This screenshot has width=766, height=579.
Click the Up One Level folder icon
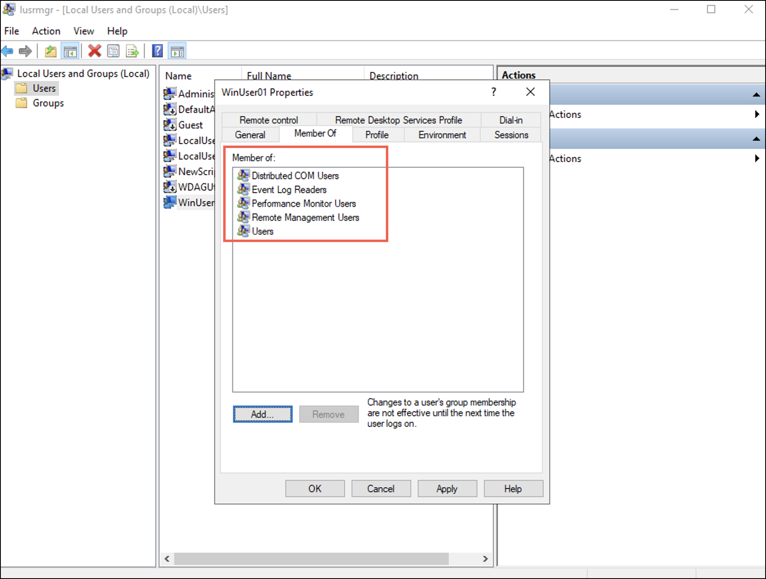click(51, 51)
